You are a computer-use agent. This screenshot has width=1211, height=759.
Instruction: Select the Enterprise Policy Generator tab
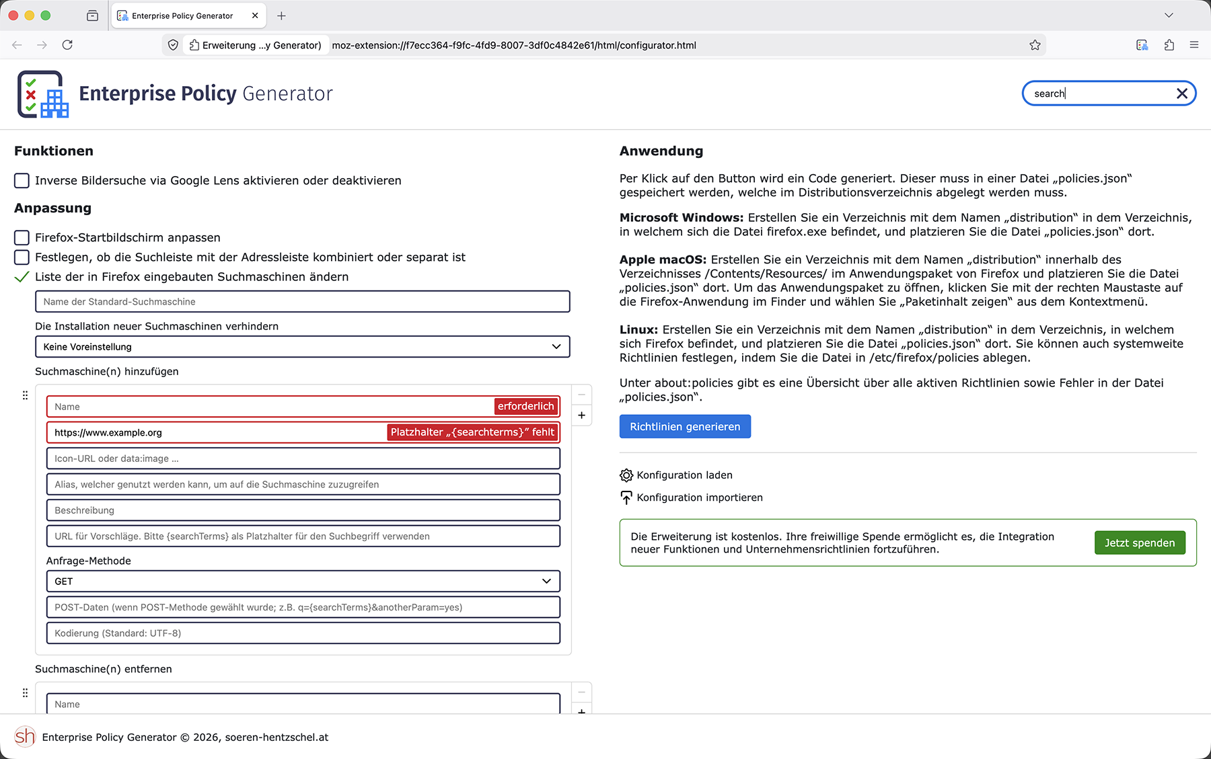(182, 15)
